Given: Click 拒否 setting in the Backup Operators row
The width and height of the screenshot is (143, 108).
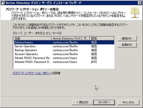Looking at the screenshot, I should click(x=94, y=50).
